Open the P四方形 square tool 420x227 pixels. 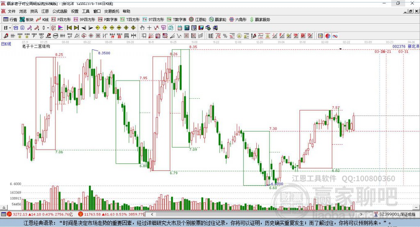(61, 20)
